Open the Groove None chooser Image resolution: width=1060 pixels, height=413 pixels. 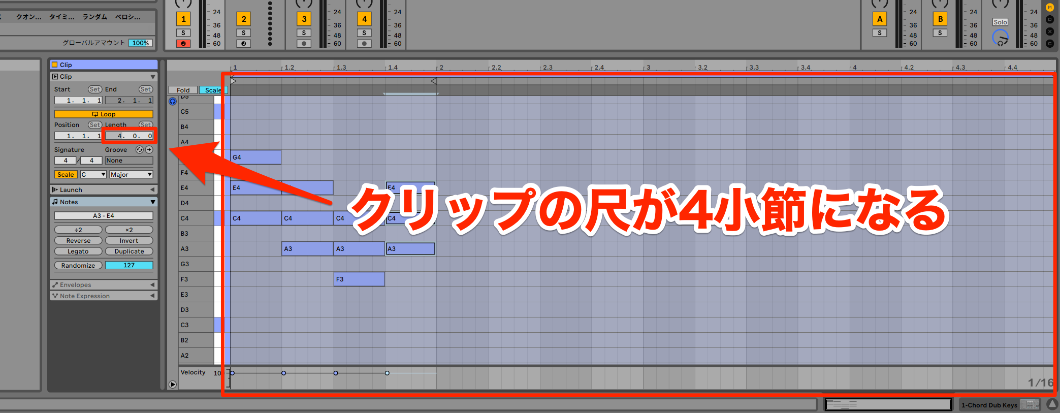(129, 161)
